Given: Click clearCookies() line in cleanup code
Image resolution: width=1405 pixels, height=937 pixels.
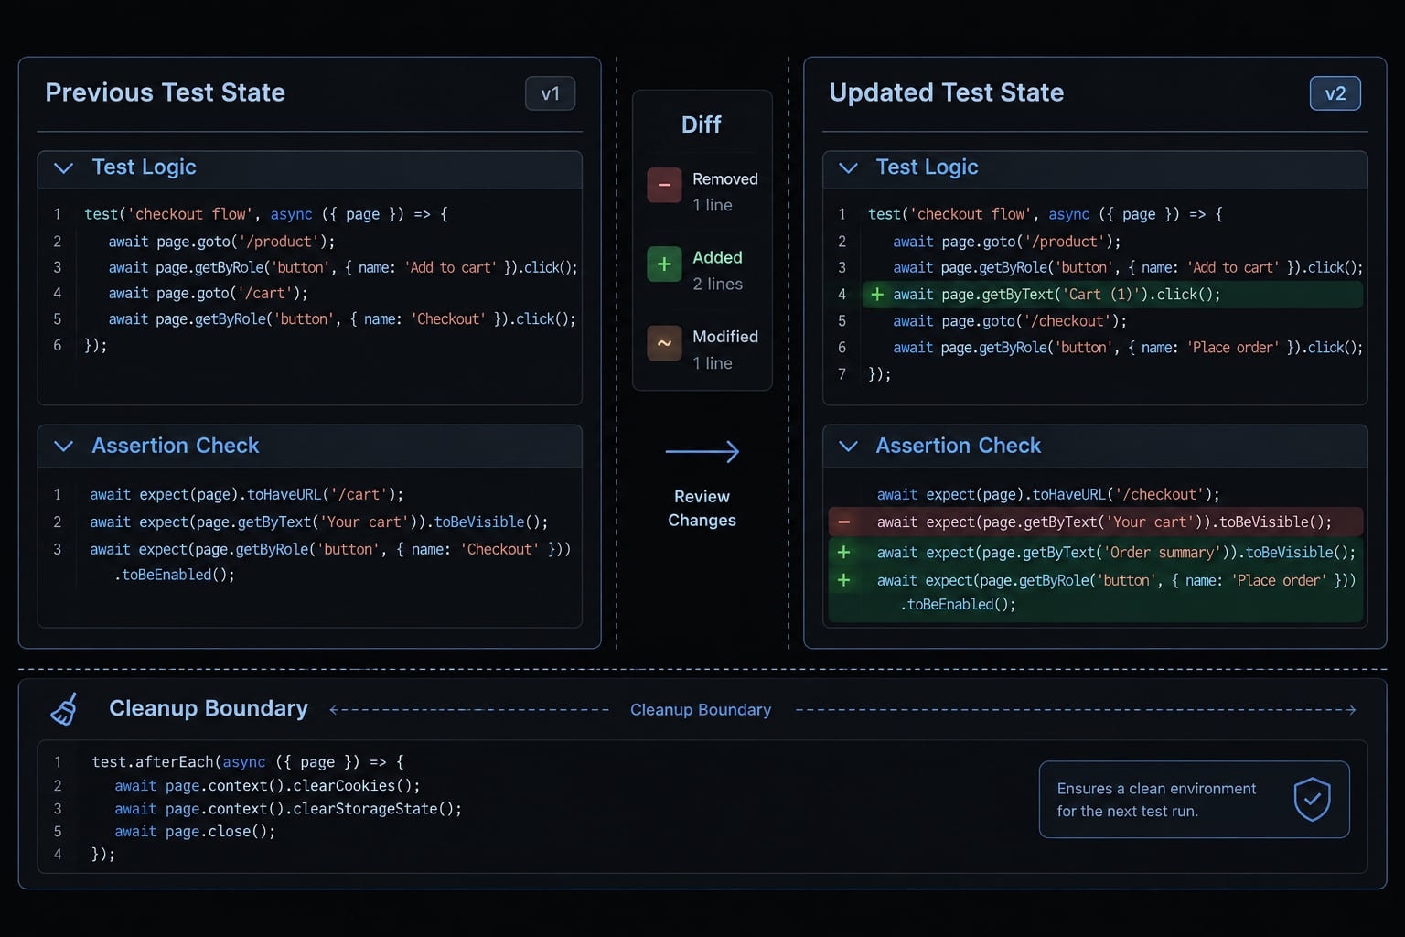Looking at the screenshot, I should pos(267,785).
